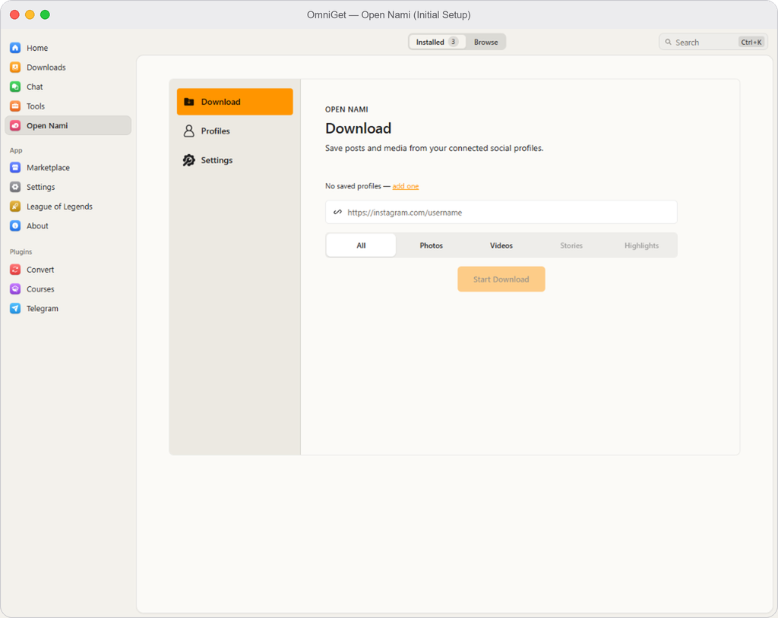778x618 pixels.
Task: Select the Photos media filter
Action: pos(432,245)
